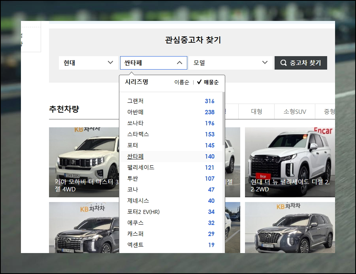Image resolution: width=356 pixels, height=274 pixels.
Task: Select 포터2 EV(HR) from the series list
Action: click(171, 212)
